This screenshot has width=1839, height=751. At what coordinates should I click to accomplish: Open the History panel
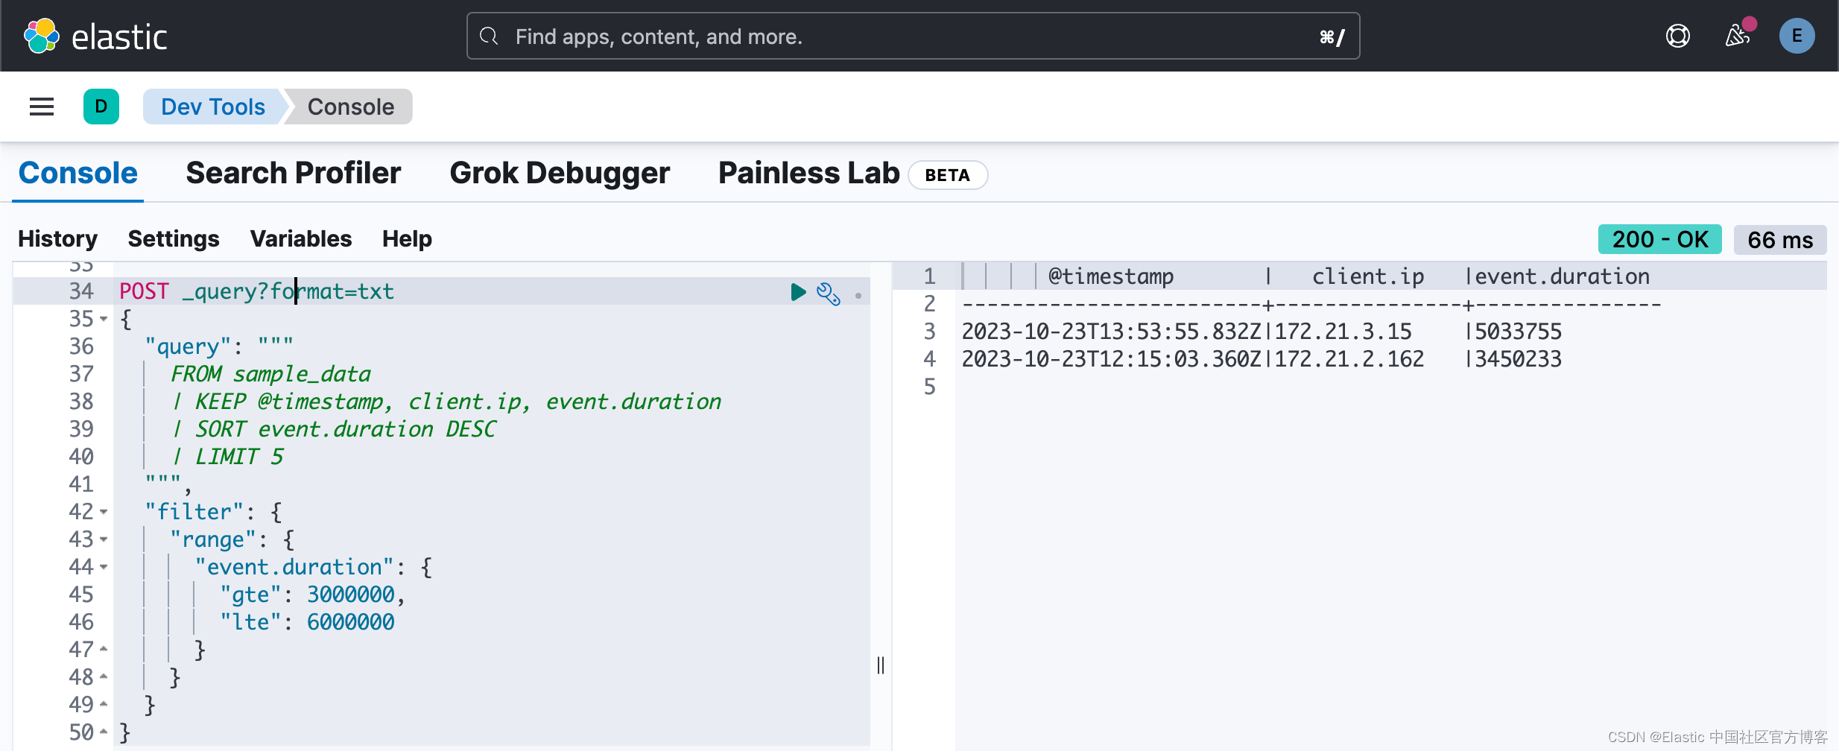[58, 238]
